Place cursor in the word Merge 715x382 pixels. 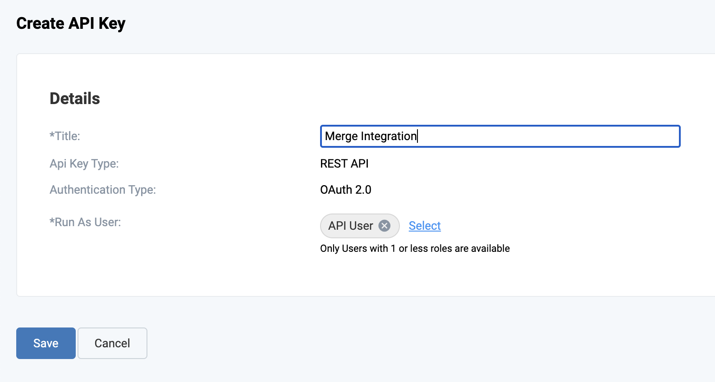click(341, 136)
